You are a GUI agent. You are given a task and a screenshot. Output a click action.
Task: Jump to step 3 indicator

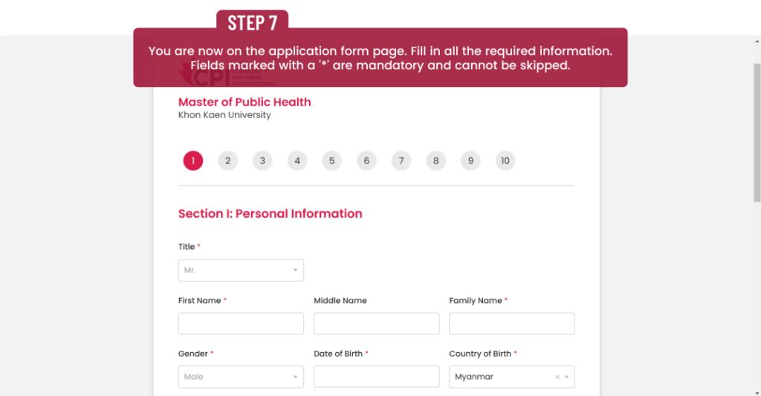[x=262, y=160]
